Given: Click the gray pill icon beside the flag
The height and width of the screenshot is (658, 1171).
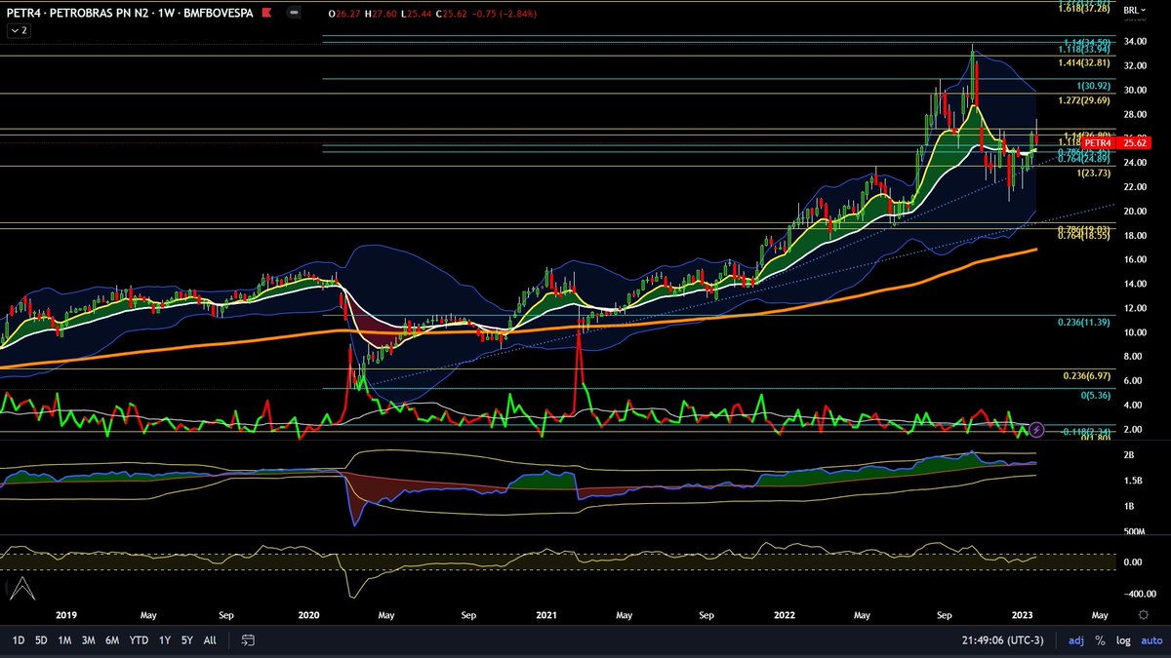Looking at the screenshot, I should (293, 13).
